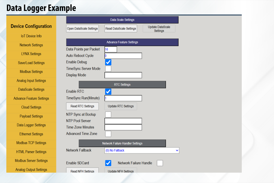
Task: Open the Network Fallback dropdown
Action: (x=142, y=150)
